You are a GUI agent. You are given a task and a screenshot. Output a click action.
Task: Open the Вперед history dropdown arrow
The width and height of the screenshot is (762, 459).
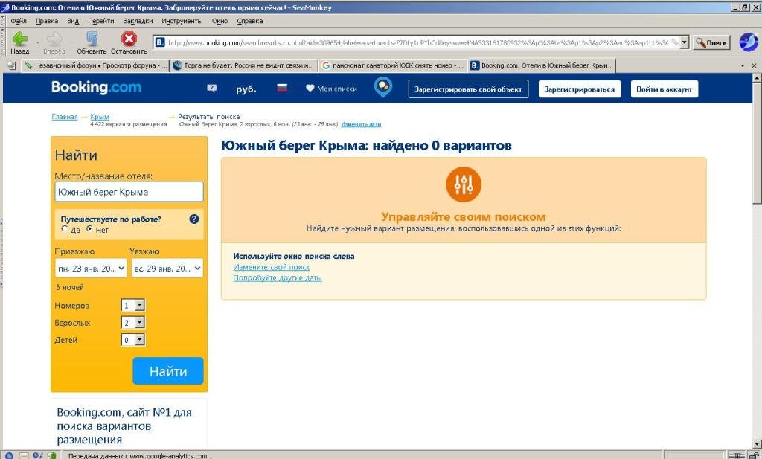72,42
